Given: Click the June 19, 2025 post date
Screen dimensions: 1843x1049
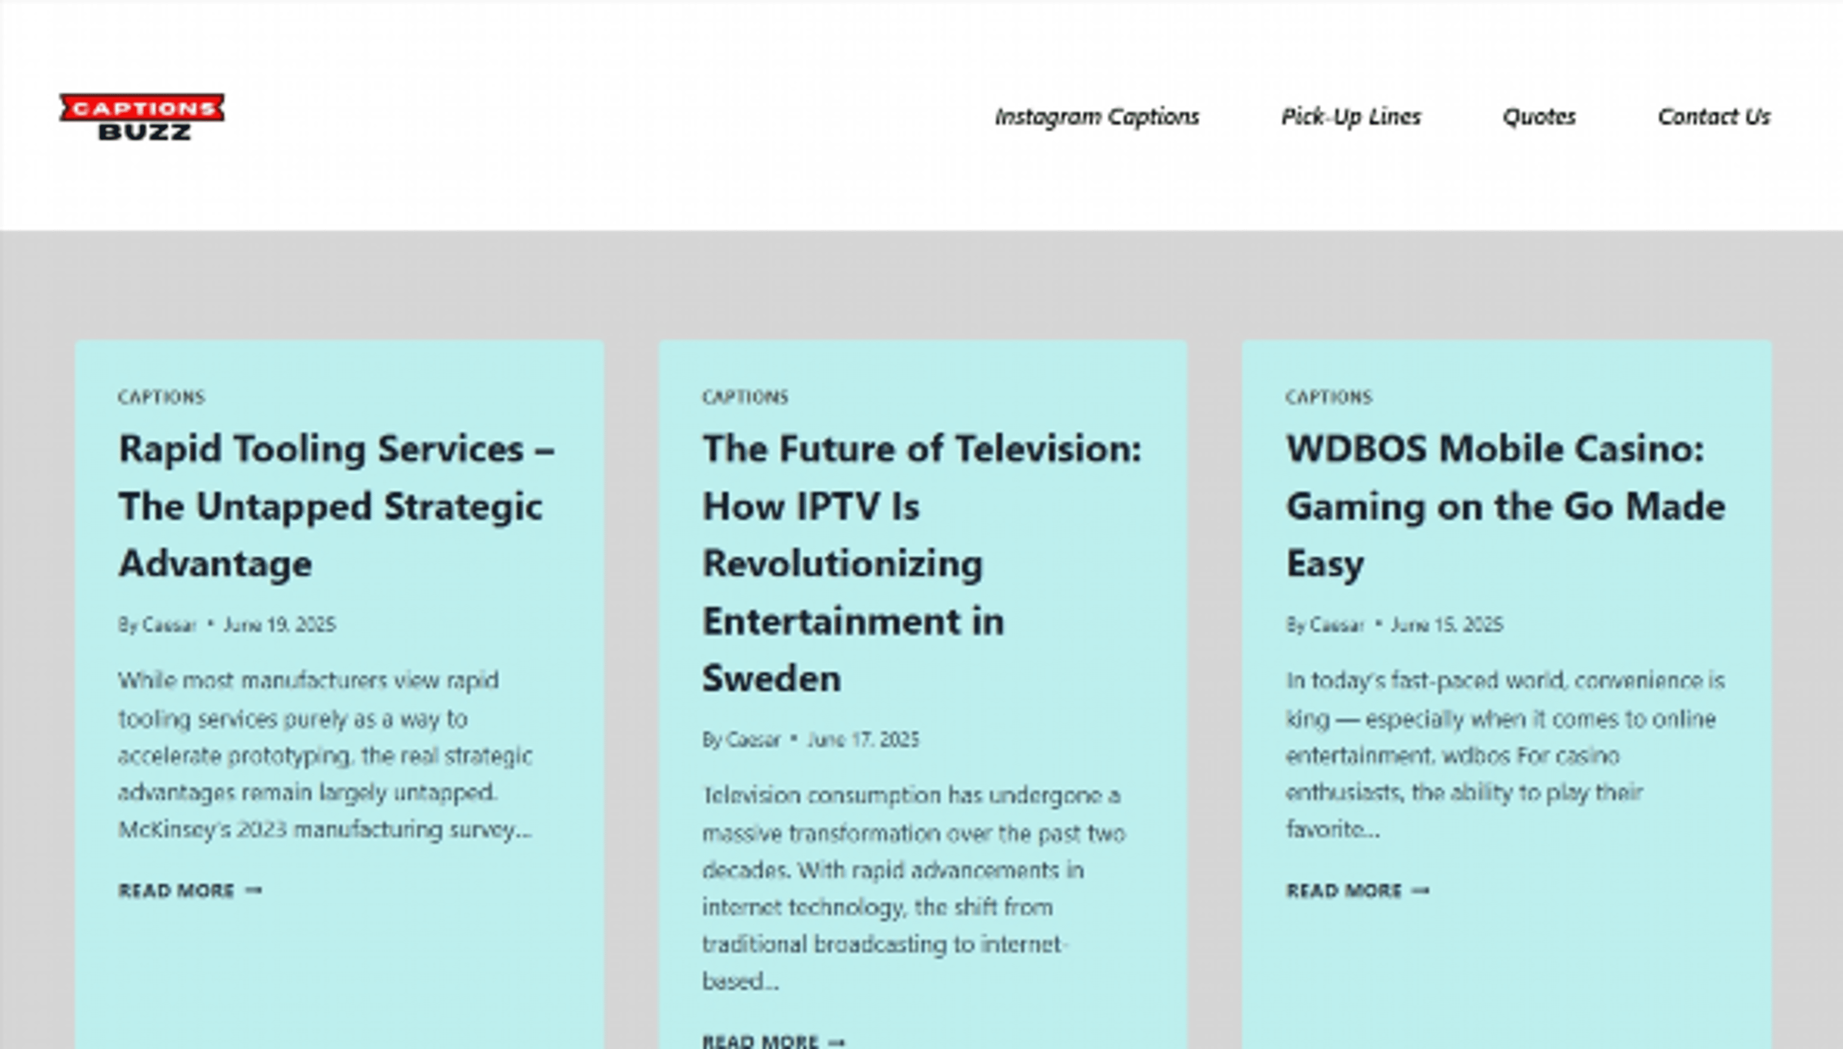Looking at the screenshot, I should click(x=279, y=625).
